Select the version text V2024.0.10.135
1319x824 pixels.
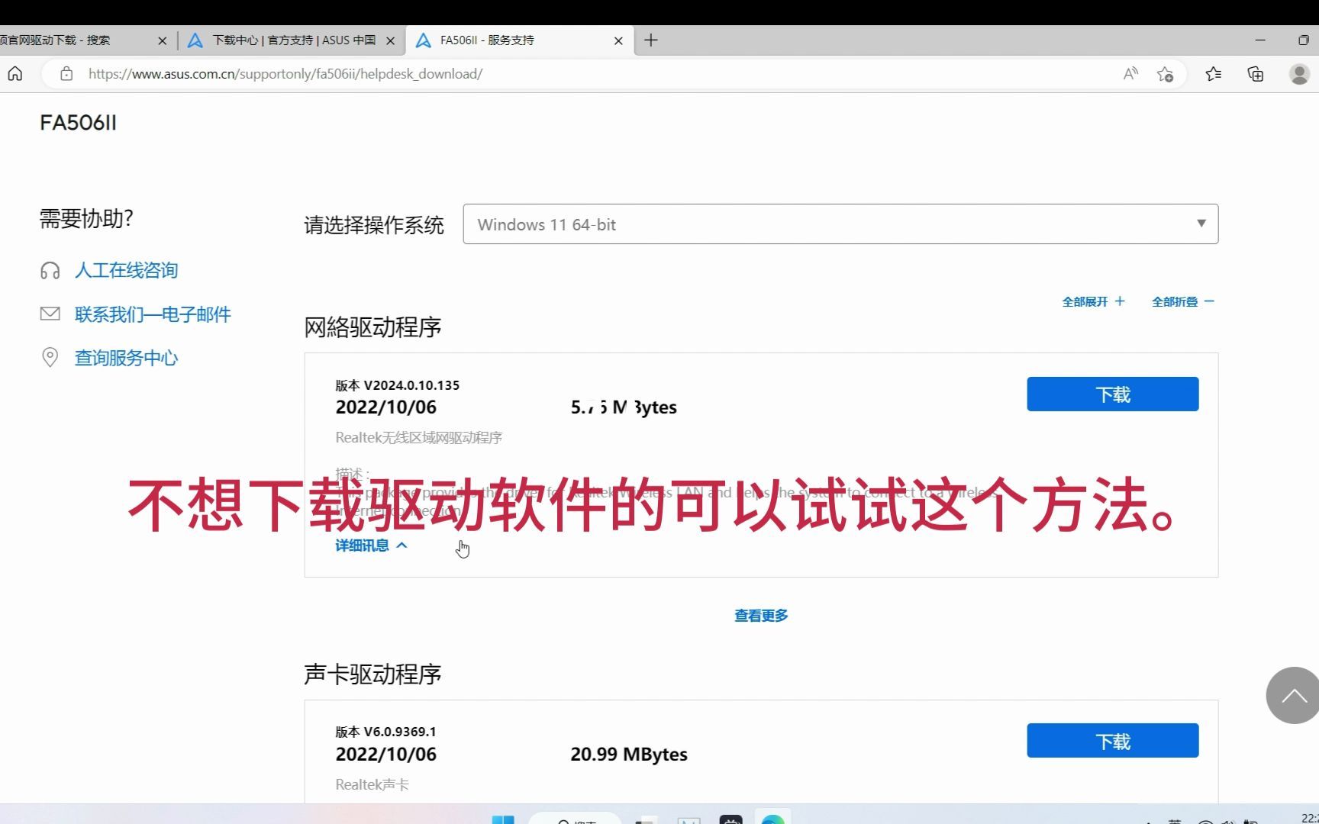click(x=411, y=385)
